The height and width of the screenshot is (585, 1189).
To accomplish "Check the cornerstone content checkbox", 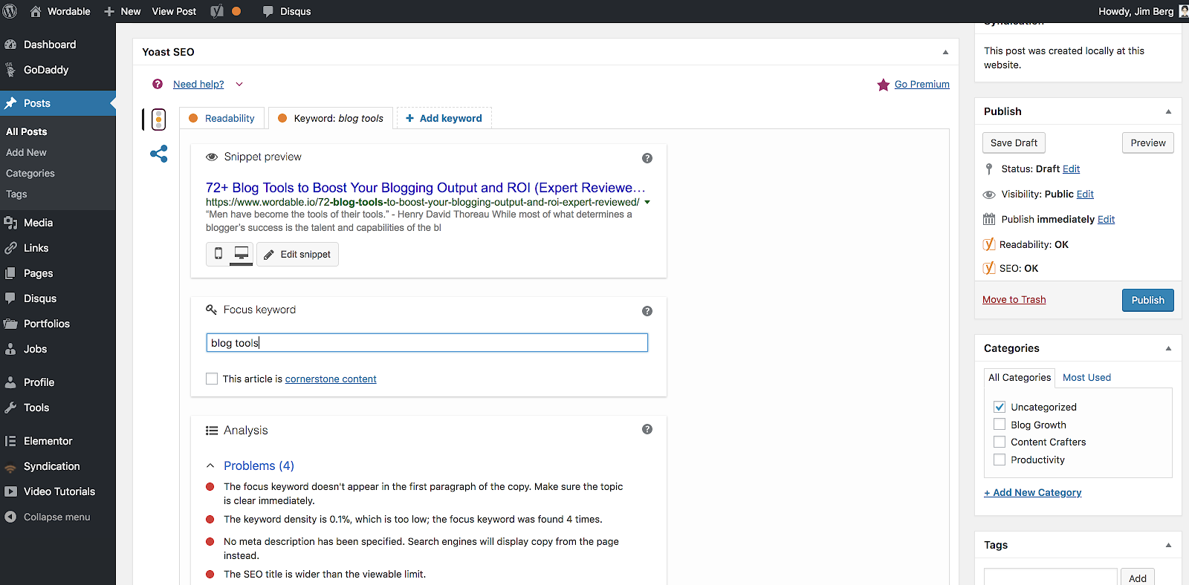I will (212, 379).
